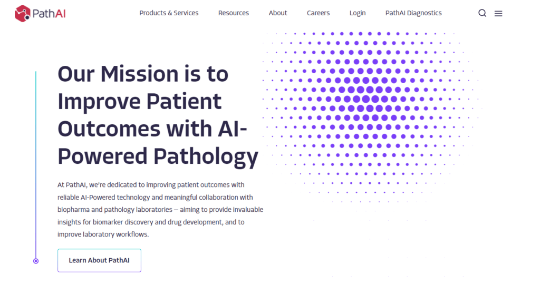Image resolution: width=540 pixels, height=295 pixels.
Task: Expand the Resources navigation menu
Action: coord(234,13)
